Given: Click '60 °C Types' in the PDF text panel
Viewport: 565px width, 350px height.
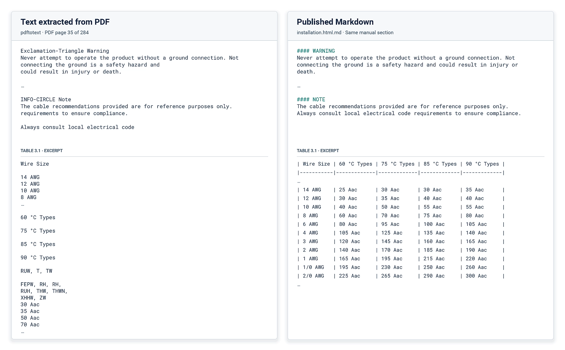Looking at the screenshot, I should click(38, 217).
